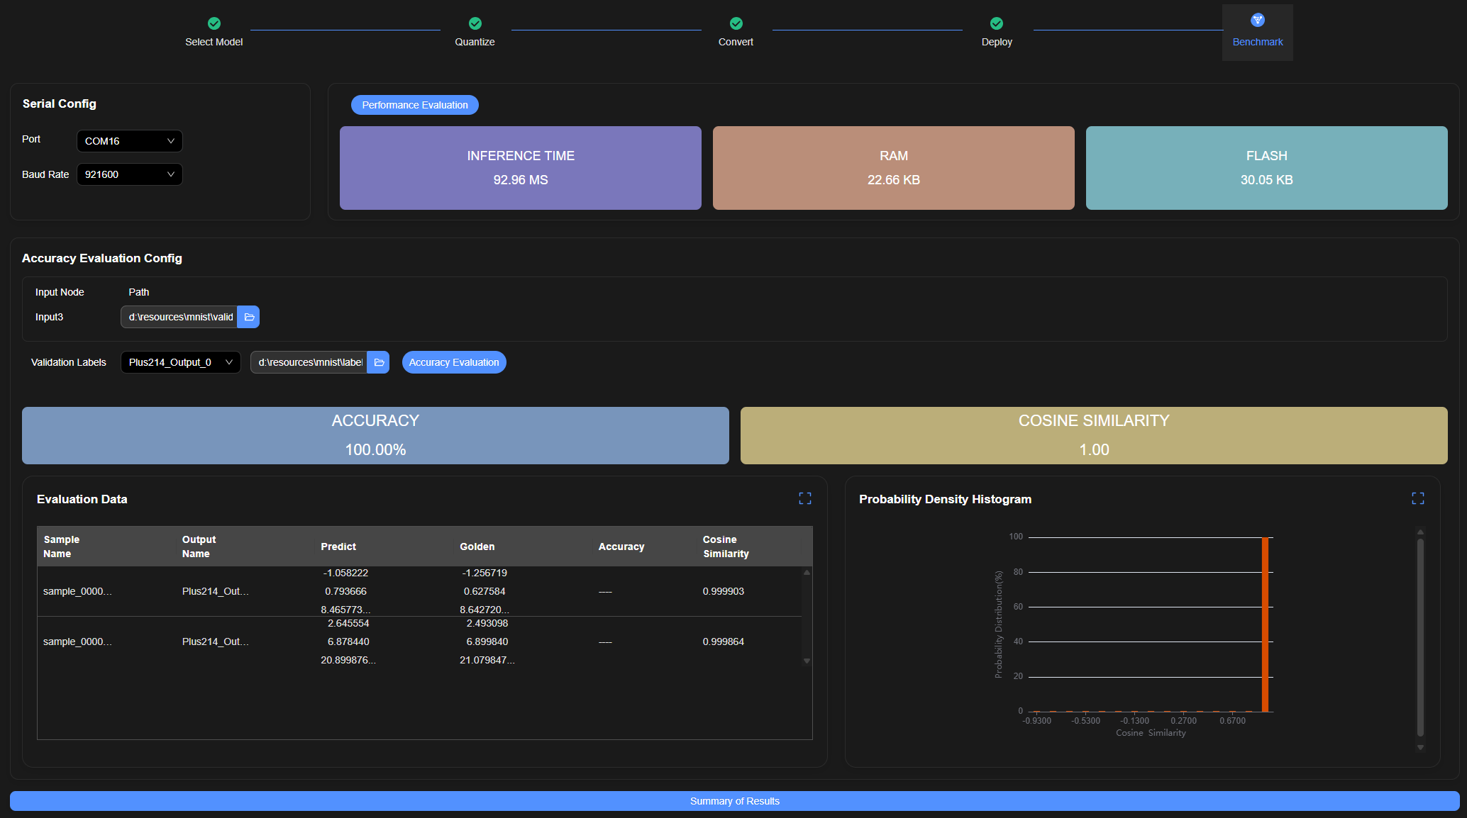Open Plus214_Output_0 validation labels dropdown
Image resolution: width=1467 pixels, height=818 pixels.
tap(180, 362)
